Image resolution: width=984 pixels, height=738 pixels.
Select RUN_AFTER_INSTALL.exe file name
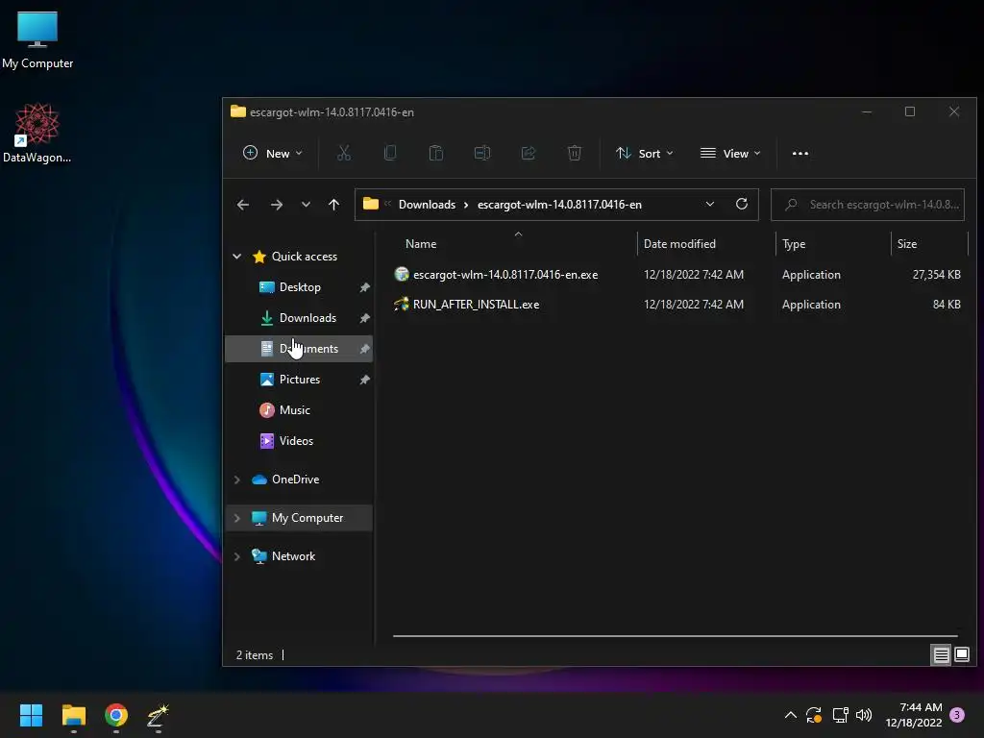tap(476, 305)
